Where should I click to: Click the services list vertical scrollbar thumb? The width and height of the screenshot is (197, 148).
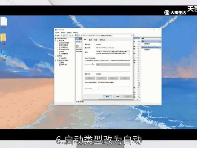pyautogui.click(x=139, y=84)
